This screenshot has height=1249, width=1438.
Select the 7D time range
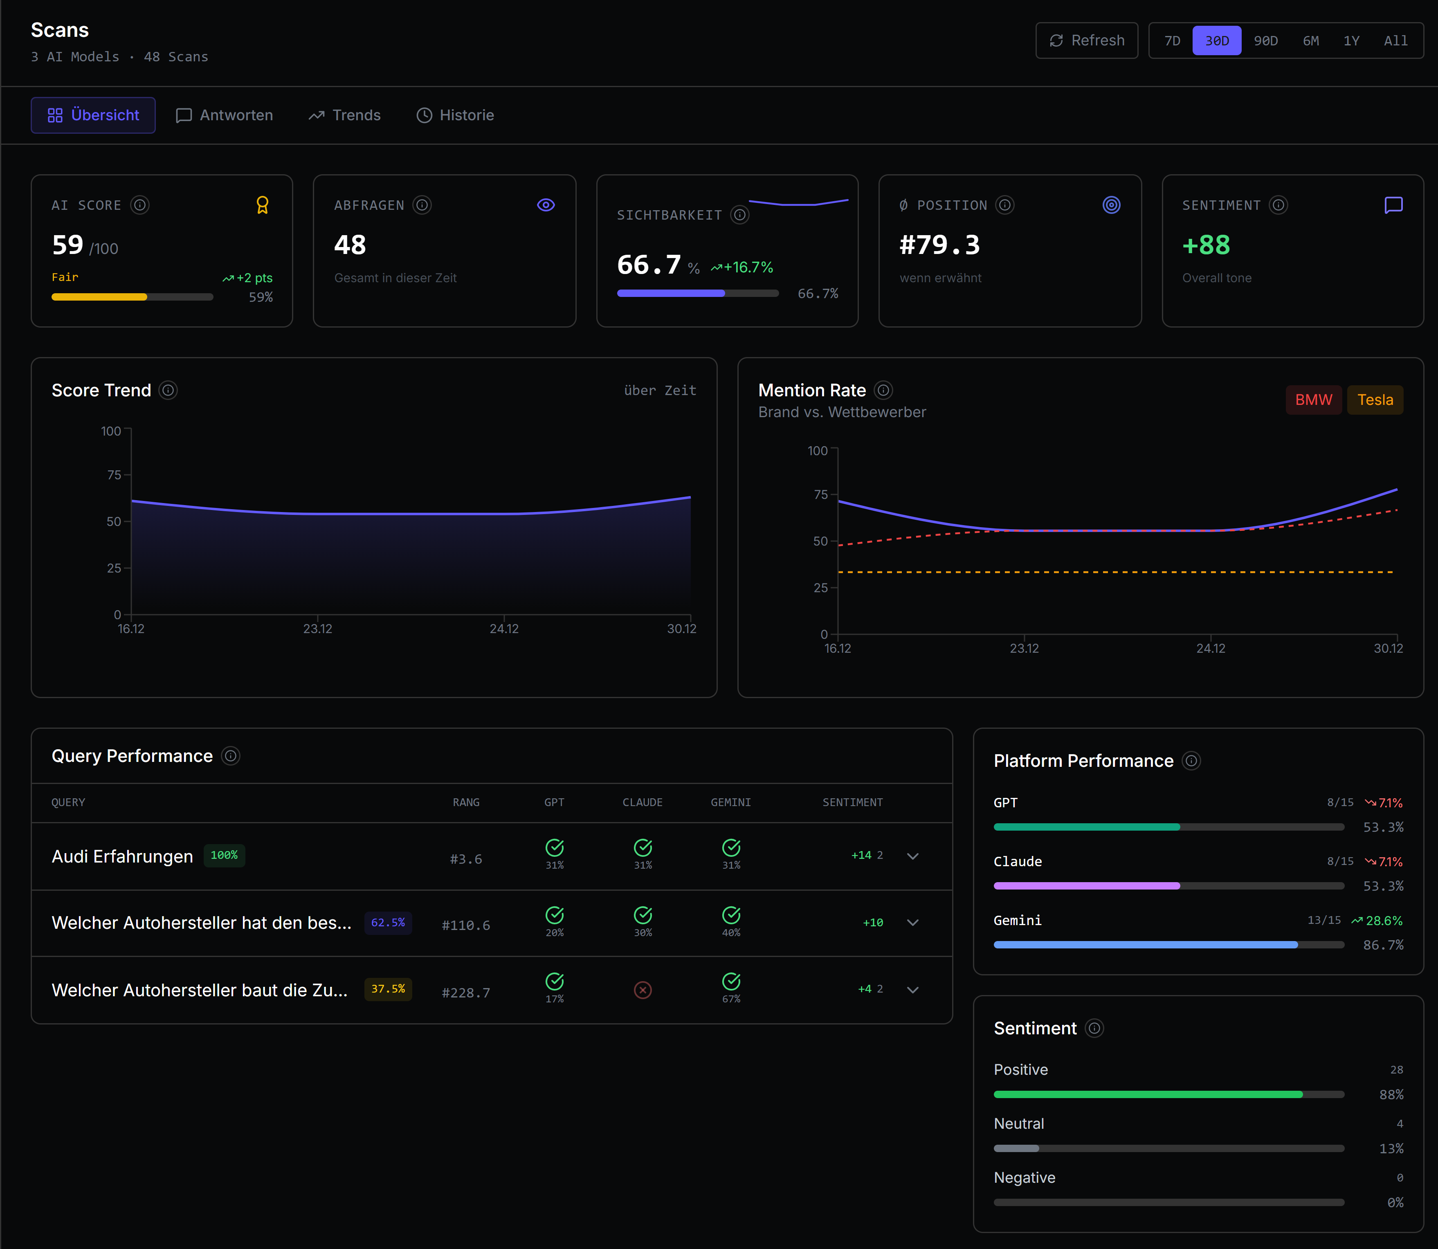[x=1173, y=41]
